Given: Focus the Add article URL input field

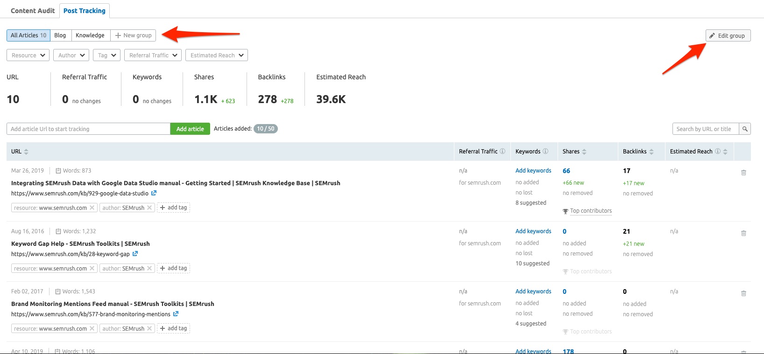Looking at the screenshot, I should pyautogui.click(x=88, y=129).
